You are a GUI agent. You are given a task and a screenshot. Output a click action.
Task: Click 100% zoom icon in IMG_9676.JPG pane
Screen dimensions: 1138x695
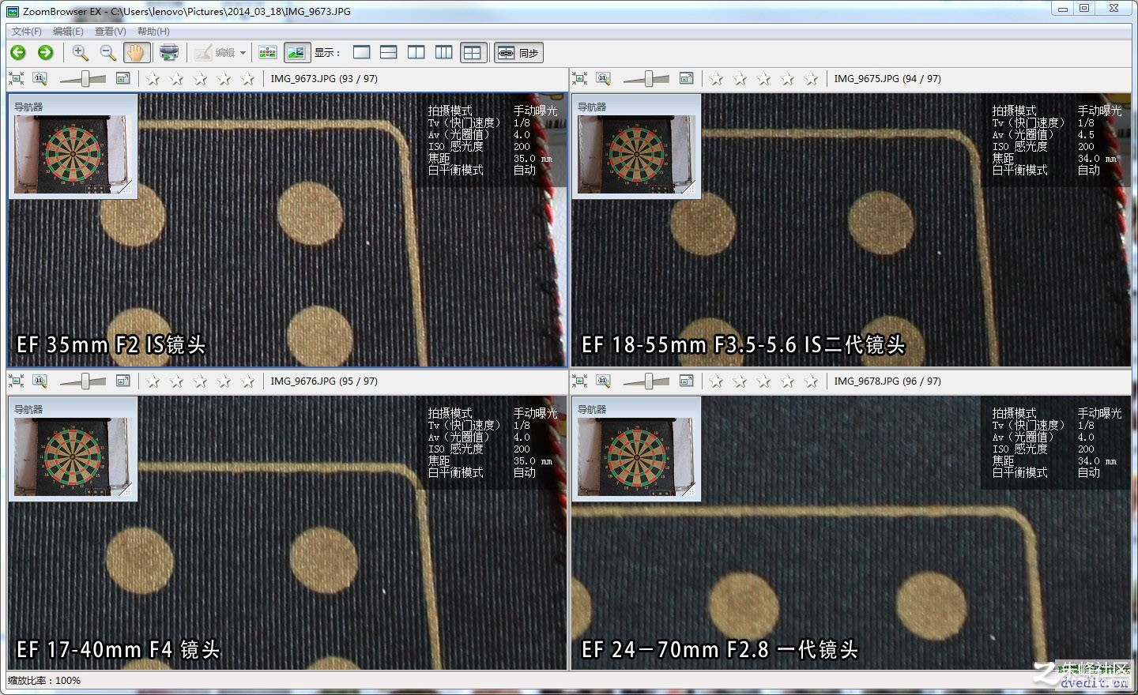pos(40,381)
